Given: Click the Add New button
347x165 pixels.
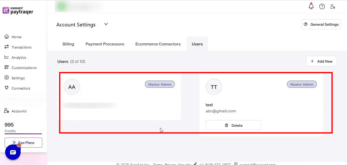Looking at the screenshot, I should coord(321,61).
